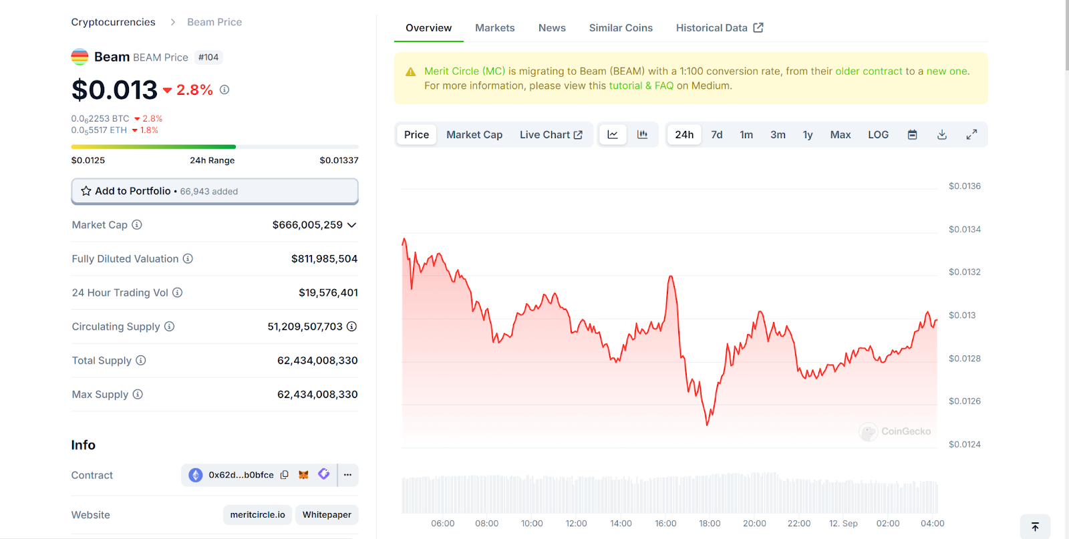Open the Live Chart link
This screenshot has height=539, width=1069.
551,135
